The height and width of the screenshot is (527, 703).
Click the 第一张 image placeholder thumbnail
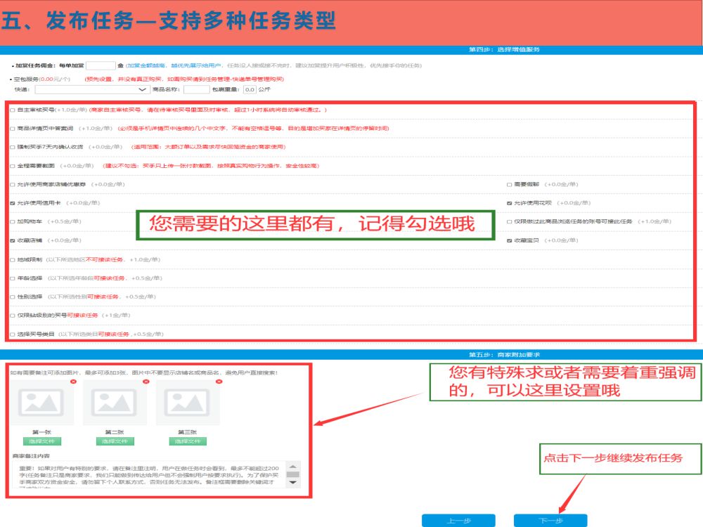pyautogui.click(x=41, y=403)
